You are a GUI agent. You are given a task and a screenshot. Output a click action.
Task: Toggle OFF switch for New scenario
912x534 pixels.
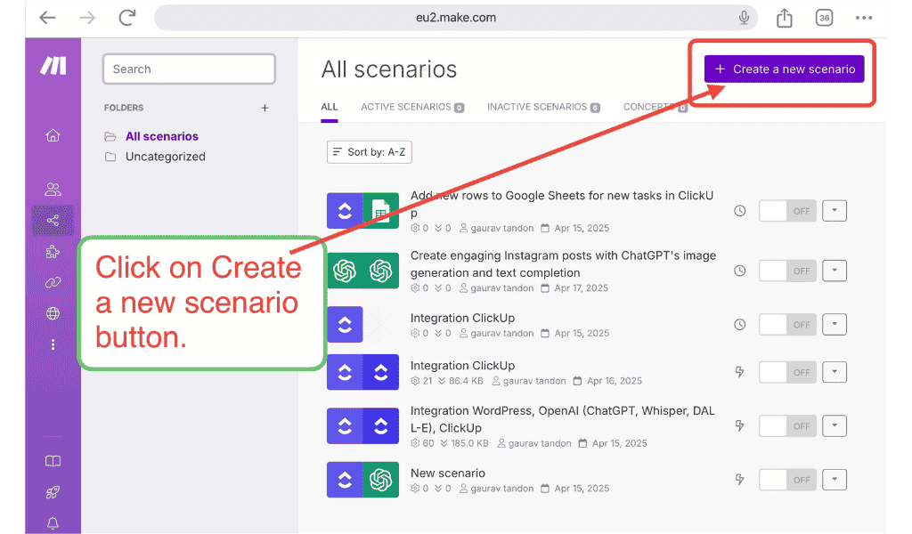pyautogui.click(x=787, y=480)
